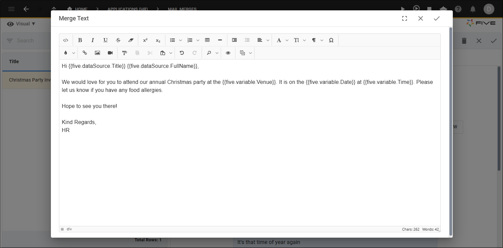Insert a bulleted list
The image size is (503, 248).
(172, 40)
